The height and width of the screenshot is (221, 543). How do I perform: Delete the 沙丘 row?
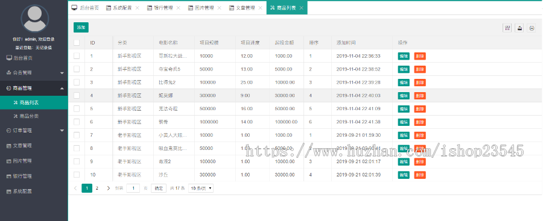(420, 175)
